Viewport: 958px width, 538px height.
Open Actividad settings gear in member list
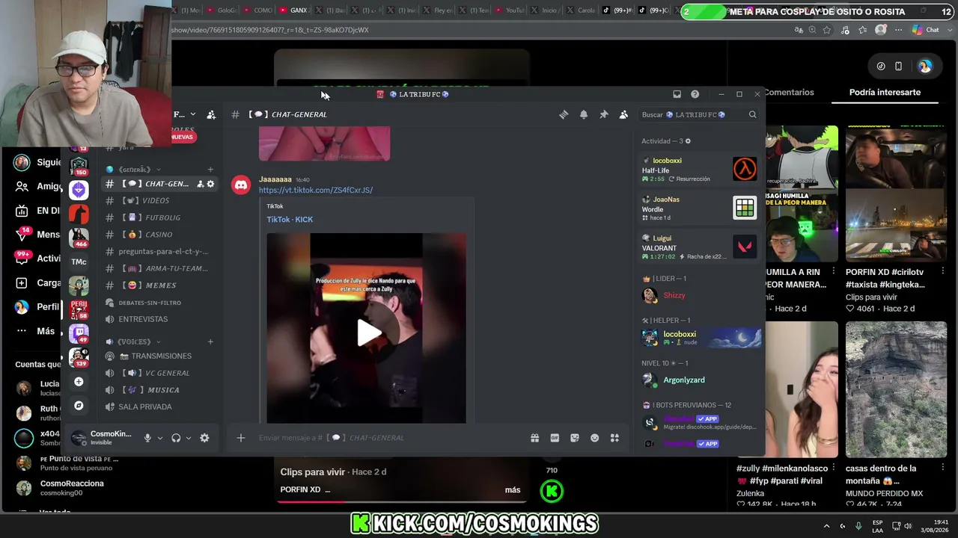[688, 141]
